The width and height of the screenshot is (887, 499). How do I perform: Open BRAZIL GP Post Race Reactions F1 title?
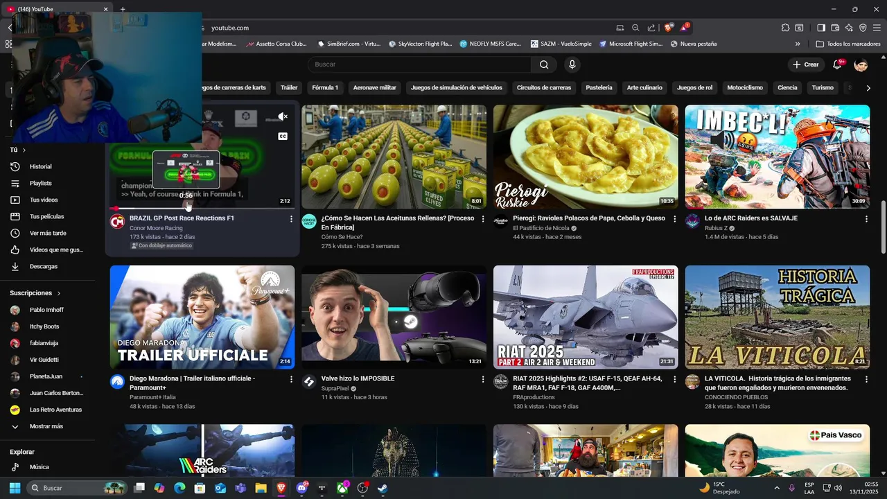pyautogui.click(x=182, y=218)
